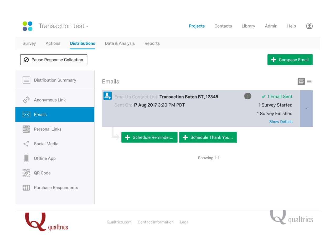Click Schedule Thank You button
This screenshot has height=247, width=335.
[208, 137]
